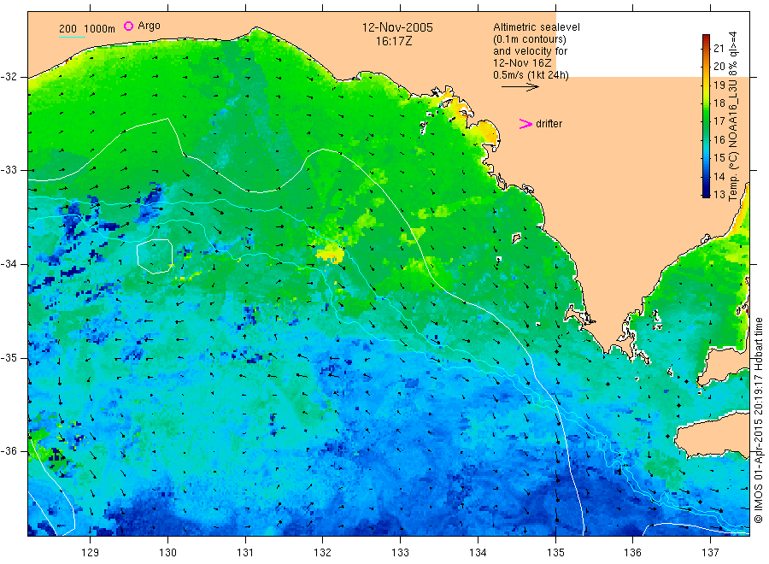Click the color bar value 14
Screen dimensions: 769x564
[x=719, y=177]
